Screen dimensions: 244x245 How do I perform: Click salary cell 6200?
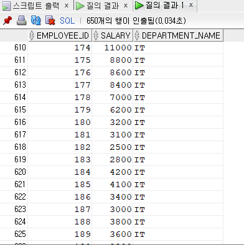113,110
